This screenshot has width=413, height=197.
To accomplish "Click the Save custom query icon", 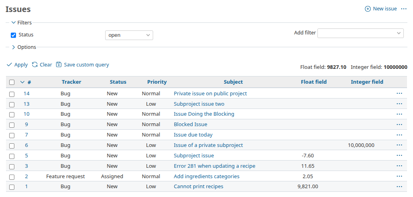I will [59, 64].
